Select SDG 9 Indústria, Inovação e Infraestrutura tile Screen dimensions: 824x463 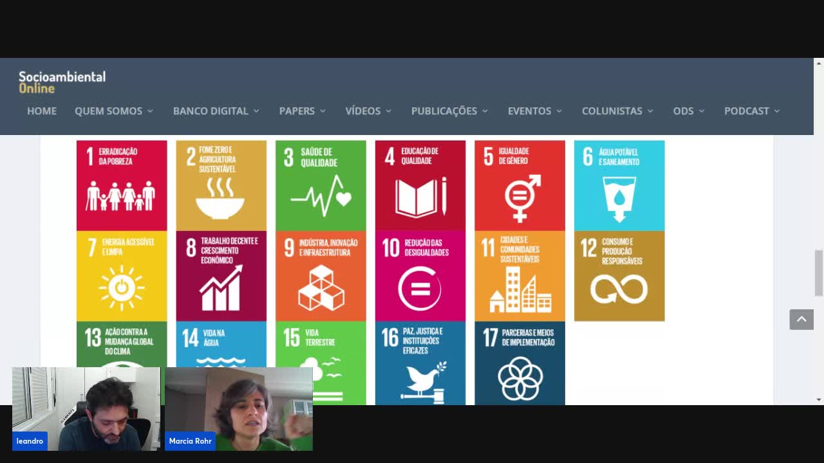coord(321,276)
